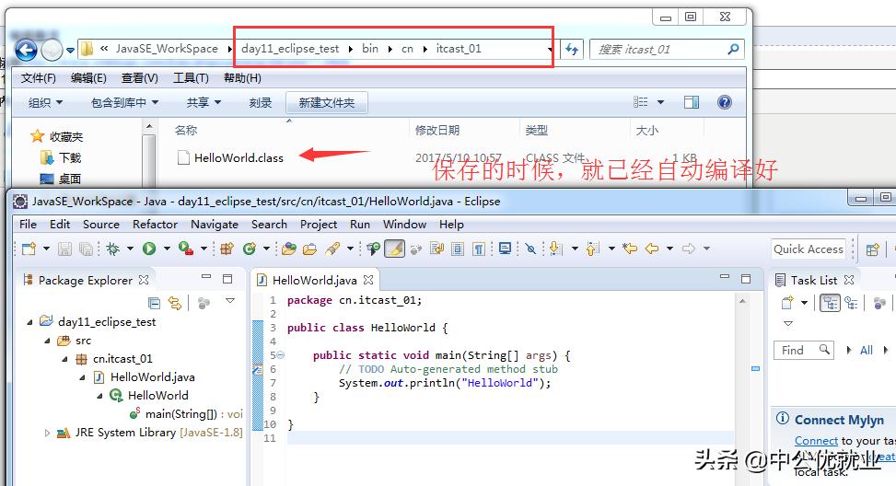Toggle Skip All Breakpoints icon

pyautogui.click(x=530, y=249)
